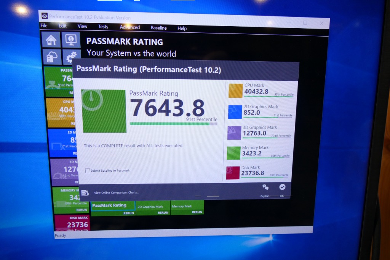The height and width of the screenshot is (260, 390).
Task: Click the green Memory Mark icon
Action: (x=233, y=153)
